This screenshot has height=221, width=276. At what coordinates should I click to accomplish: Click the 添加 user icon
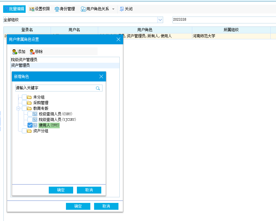point(14,52)
